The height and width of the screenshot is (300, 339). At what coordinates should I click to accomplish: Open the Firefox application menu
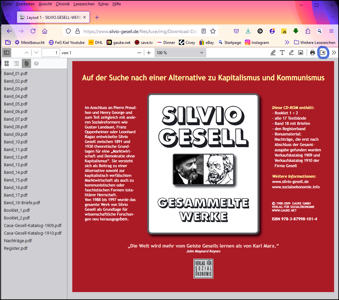click(331, 31)
